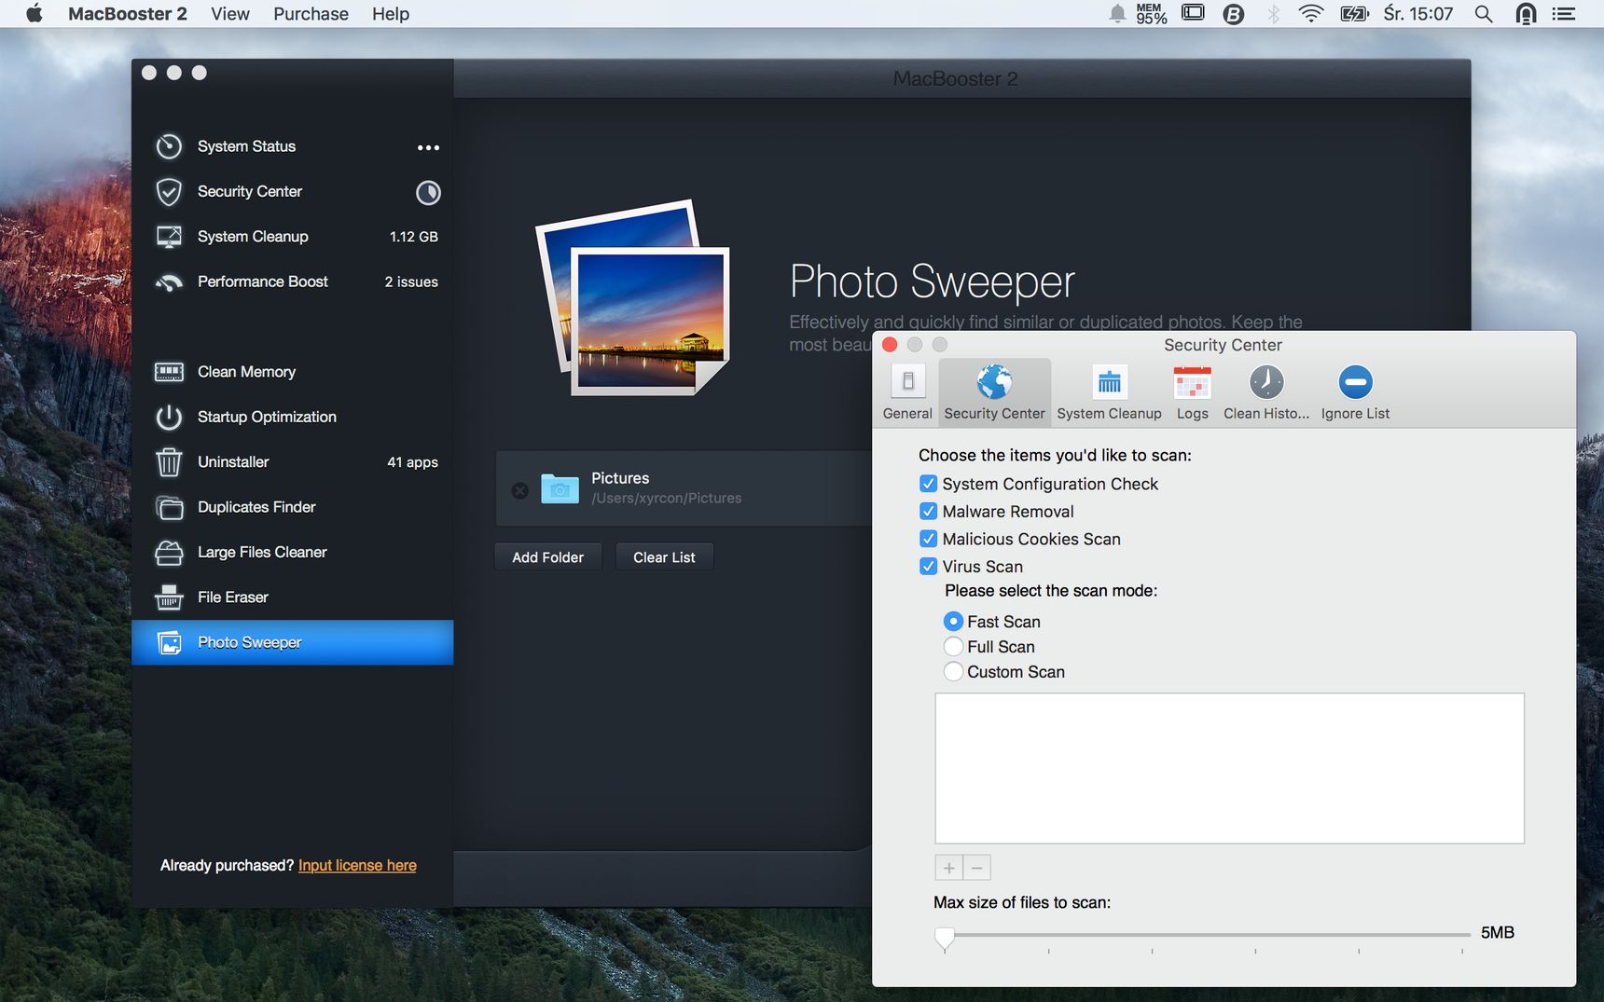This screenshot has height=1002, width=1604.
Task: Click the 2 issues Performance Boost label
Action: [x=411, y=282]
